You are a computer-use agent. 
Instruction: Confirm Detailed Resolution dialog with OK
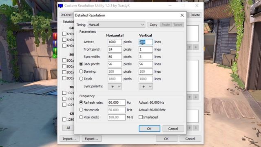[150, 129]
